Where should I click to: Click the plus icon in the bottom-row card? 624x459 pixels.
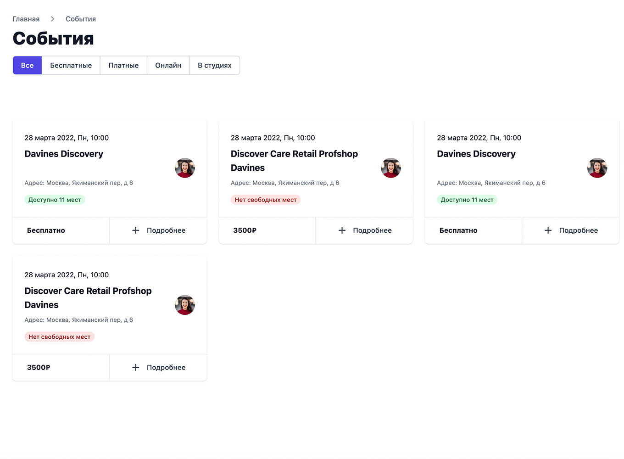136,367
